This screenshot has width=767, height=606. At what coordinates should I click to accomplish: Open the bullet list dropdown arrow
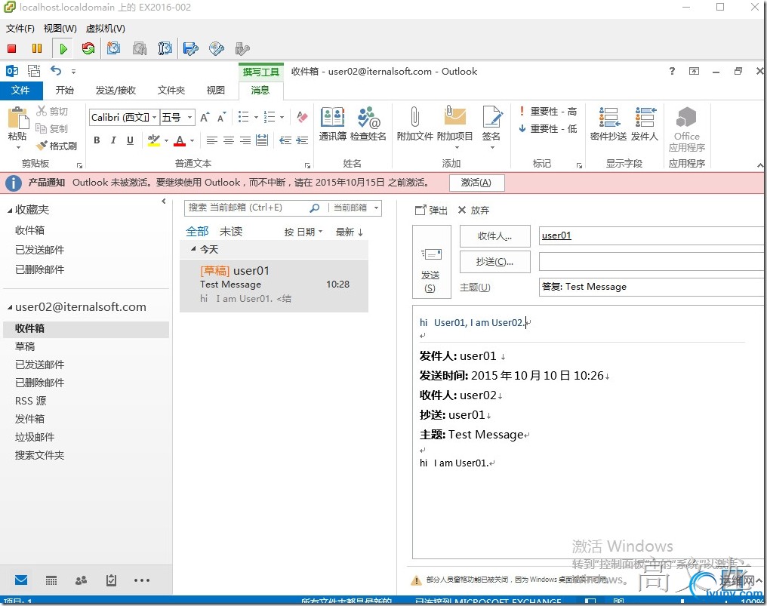[x=256, y=117]
